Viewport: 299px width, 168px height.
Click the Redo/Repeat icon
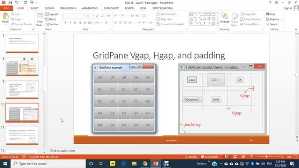click(25, 2)
